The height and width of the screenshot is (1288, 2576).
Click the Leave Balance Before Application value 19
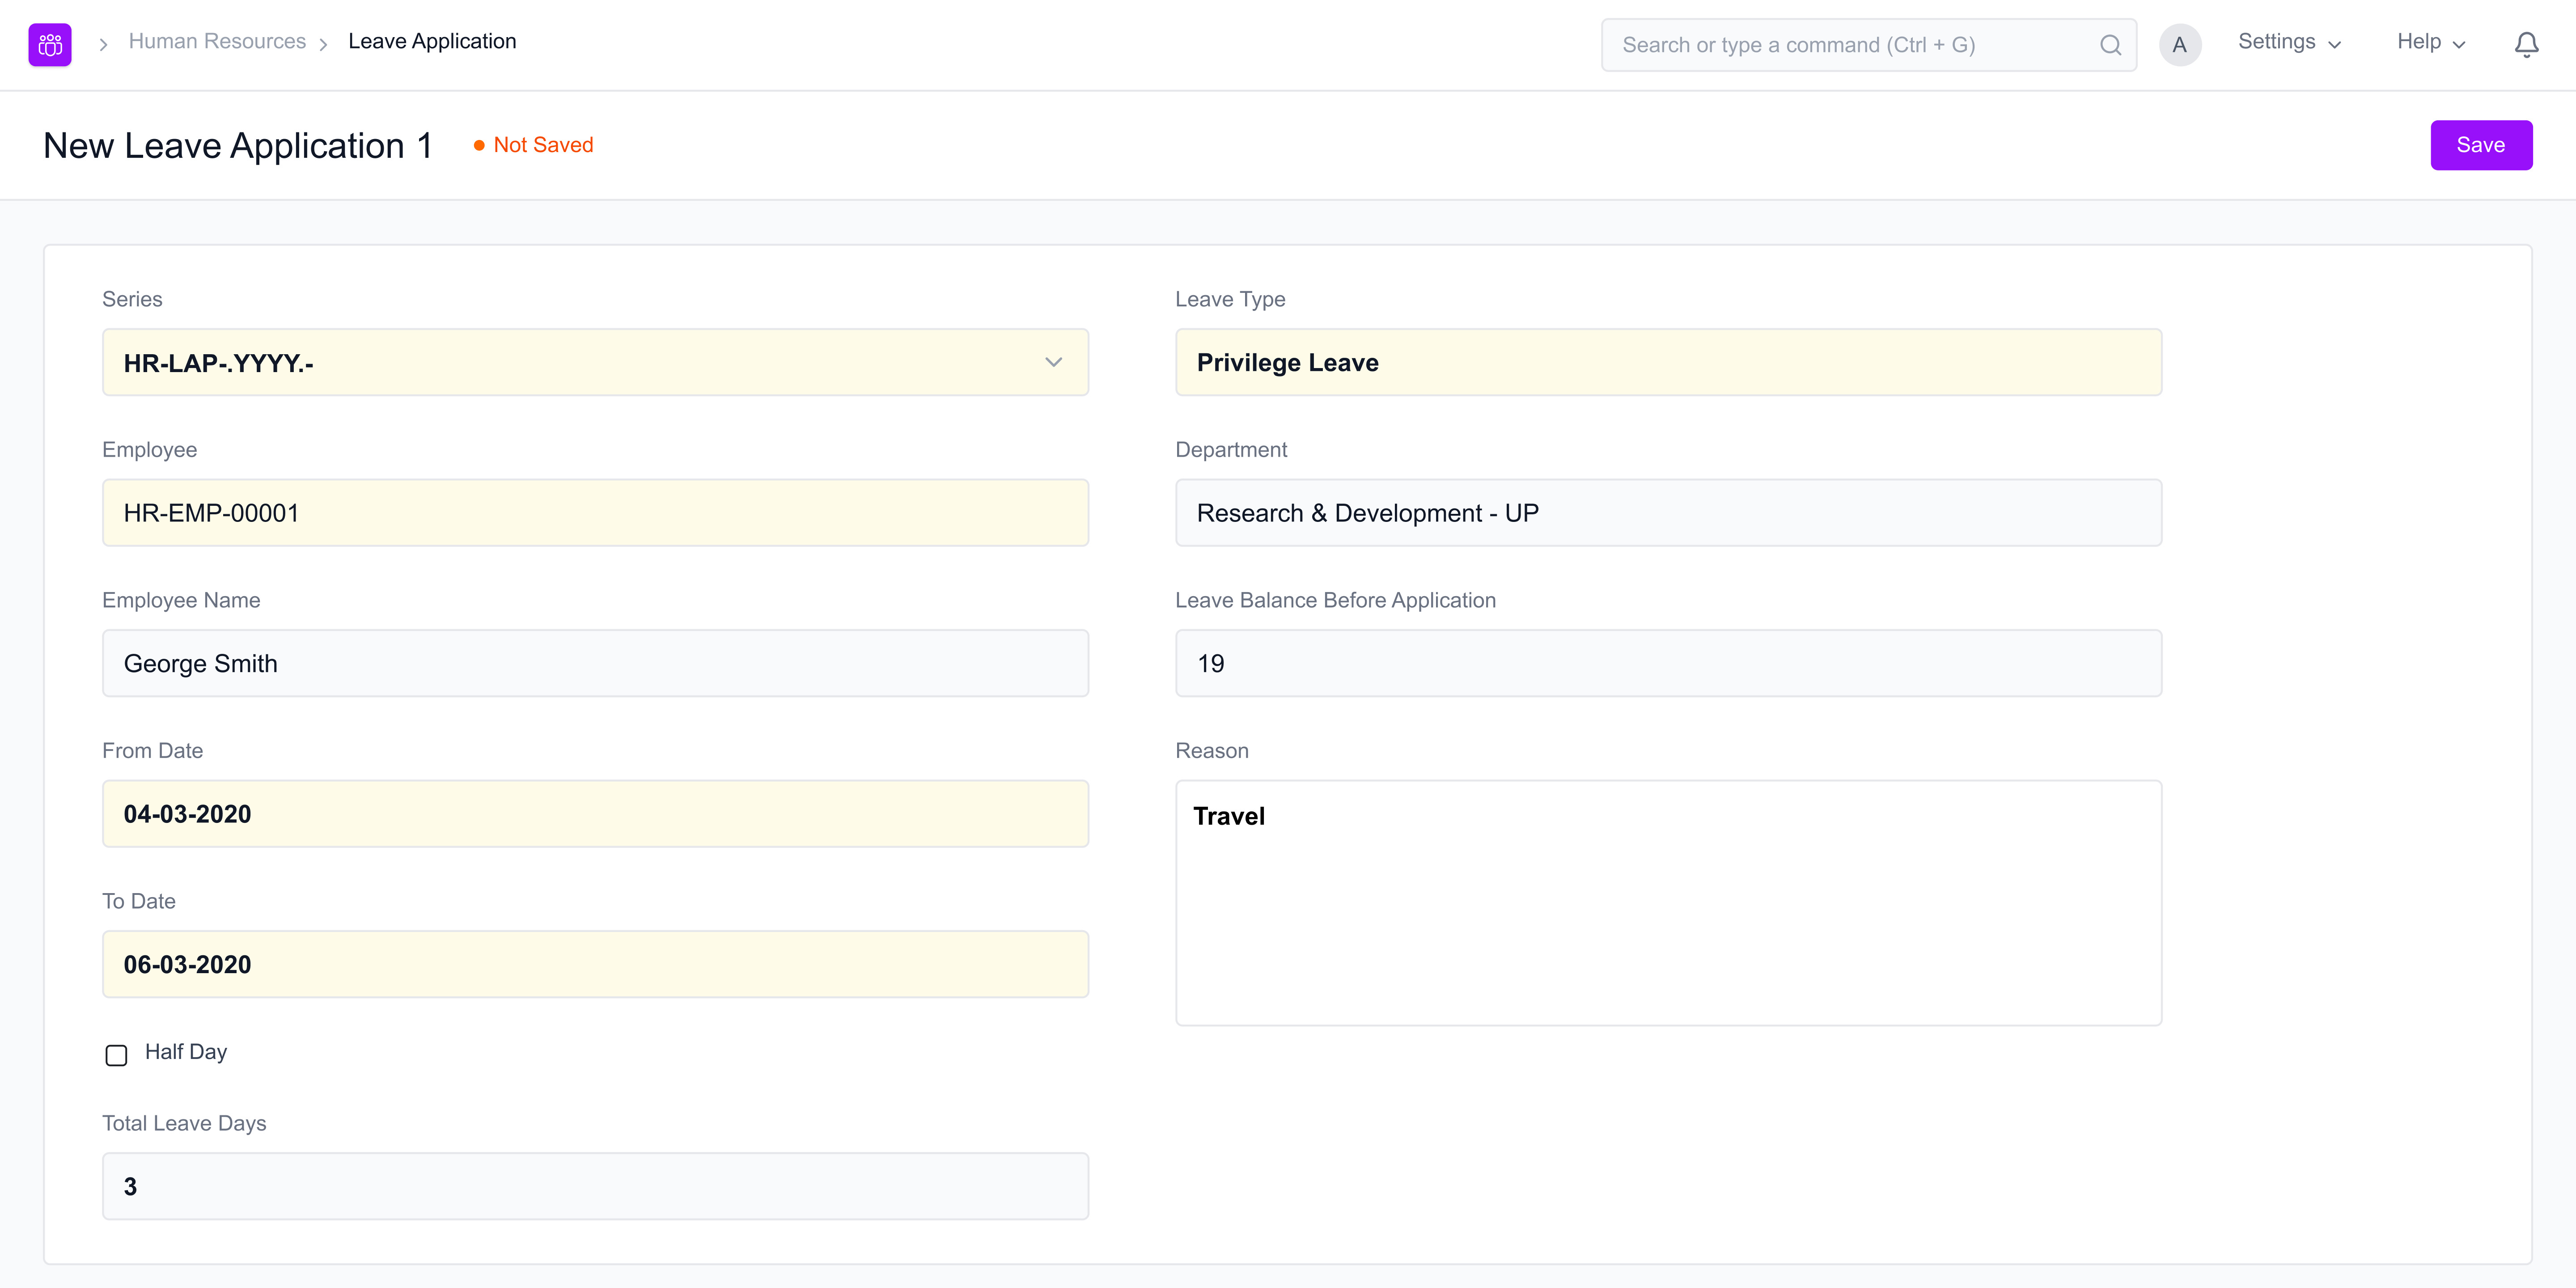coord(1668,663)
